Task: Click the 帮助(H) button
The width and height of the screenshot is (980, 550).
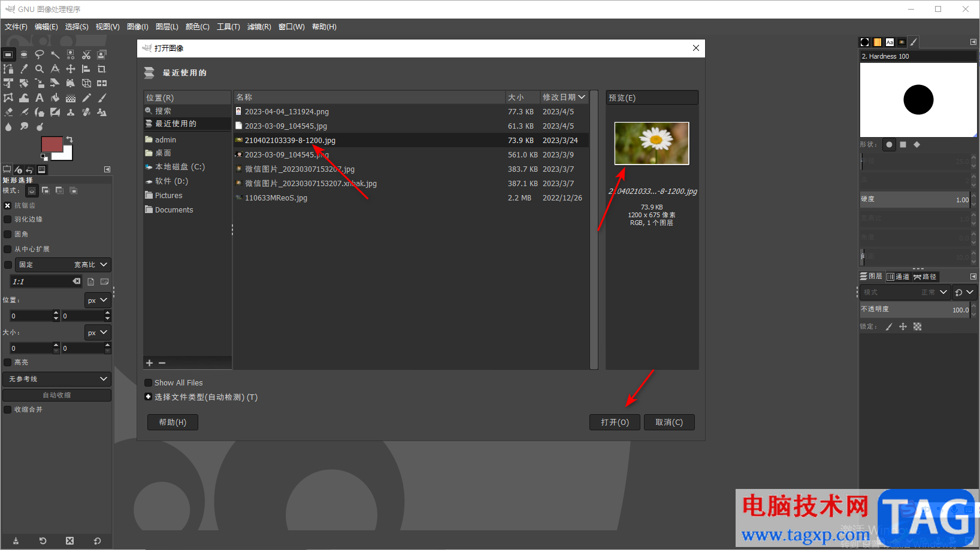Action: 173,423
